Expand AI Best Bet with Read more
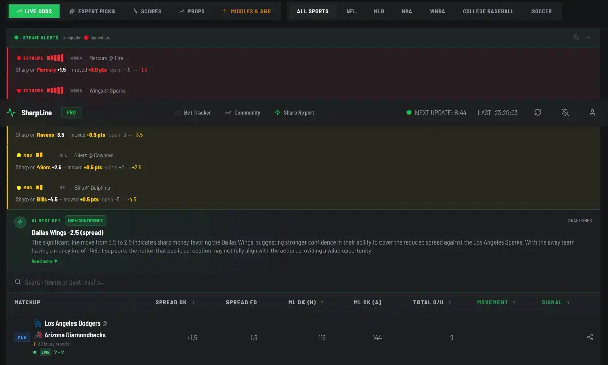 (45, 261)
